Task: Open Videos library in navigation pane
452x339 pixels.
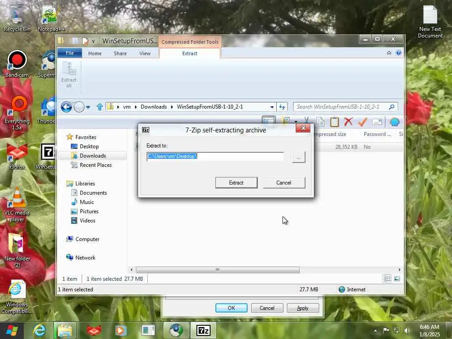Action: point(87,221)
